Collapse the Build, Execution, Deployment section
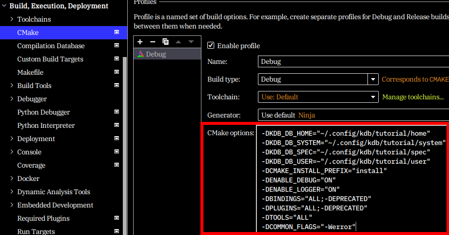Screen dimensions: 449x235 (4, 6)
